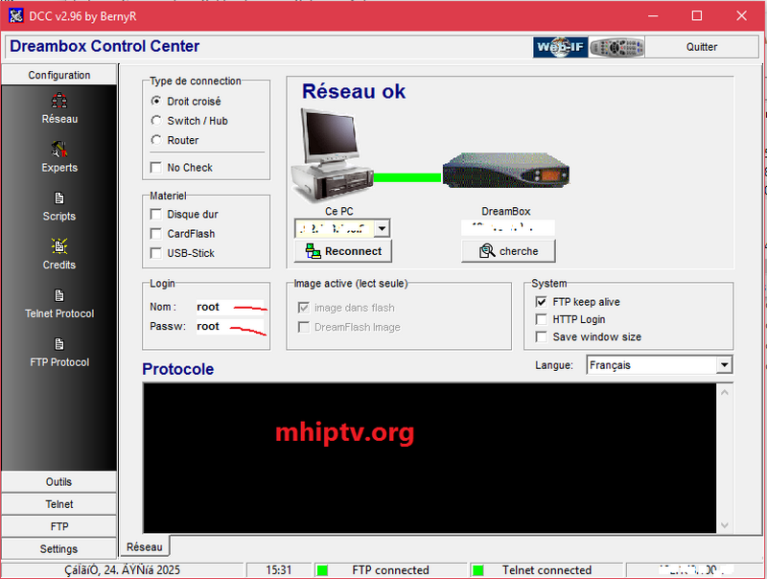
Task: Open the Experts sidebar icon
Action: tap(59, 150)
